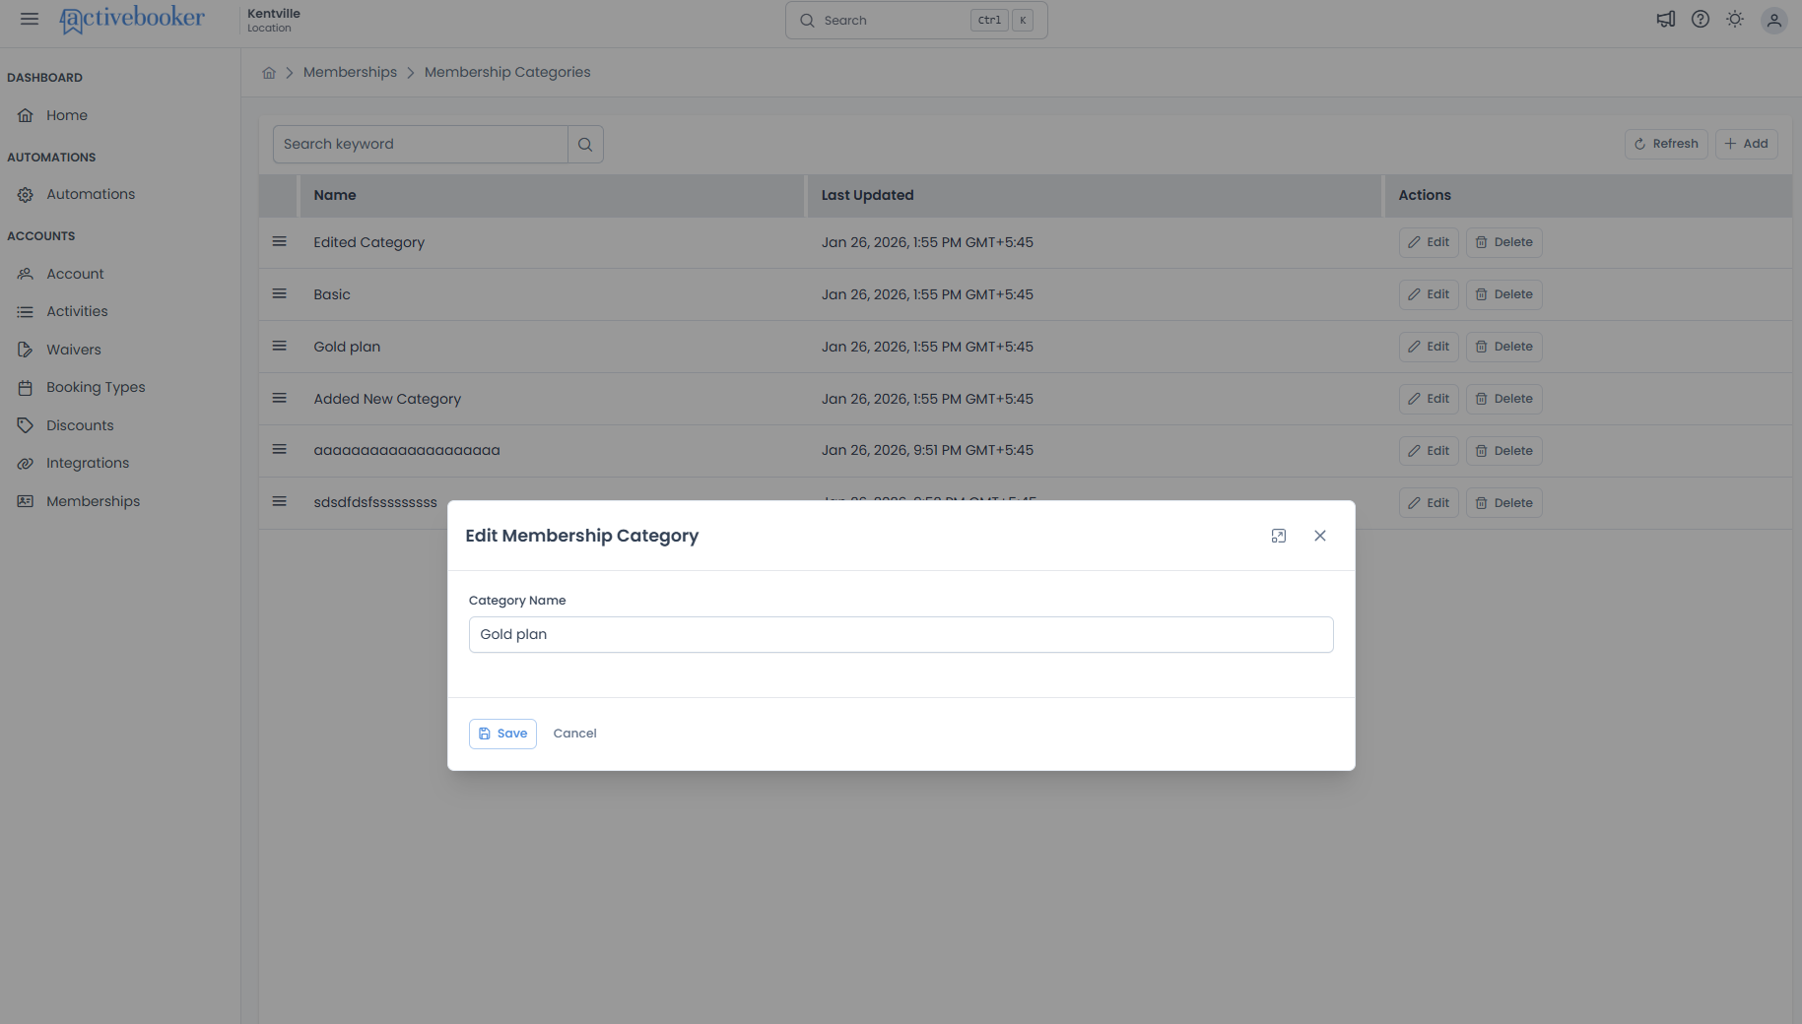1802x1024 pixels.
Task: Close the Edit Membership Category dialog
Action: tap(1320, 536)
